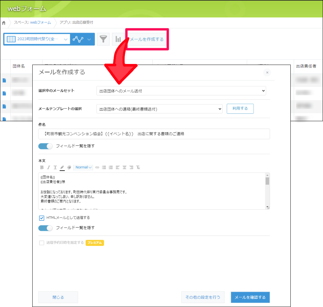Open the 選択中のメールセット dropdown
The width and height of the screenshot is (323, 307).
tap(181, 91)
